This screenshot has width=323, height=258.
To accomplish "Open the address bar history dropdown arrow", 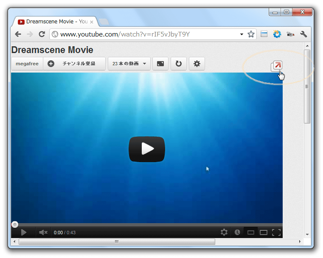I will (242, 34).
